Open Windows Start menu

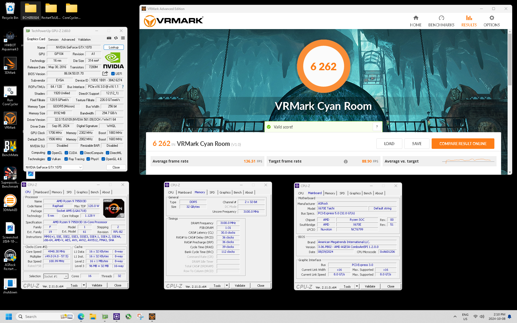[9, 317]
